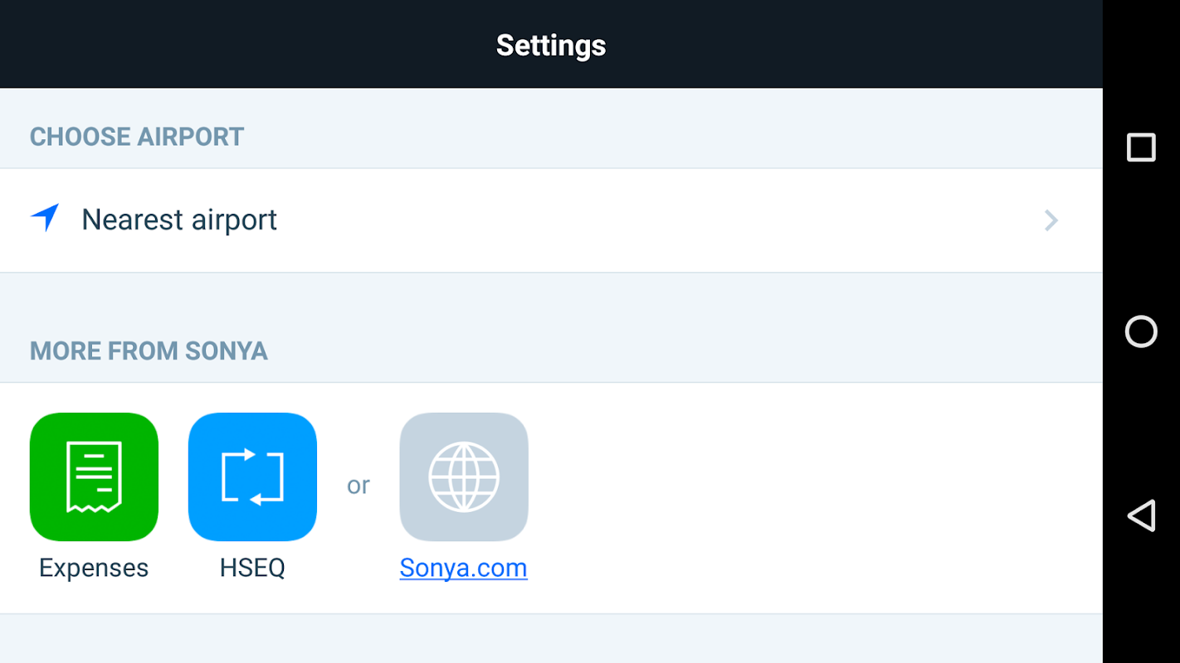Image resolution: width=1180 pixels, height=663 pixels.
Task: Open the Sonya.com link
Action: point(463,569)
